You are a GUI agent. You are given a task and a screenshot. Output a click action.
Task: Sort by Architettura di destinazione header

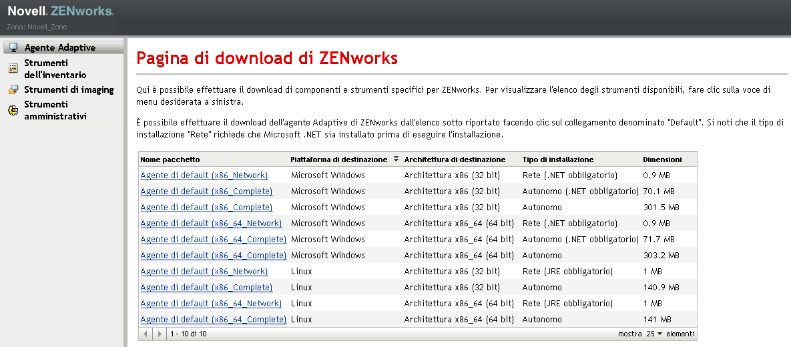pyautogui.click(x=455, y=159)
